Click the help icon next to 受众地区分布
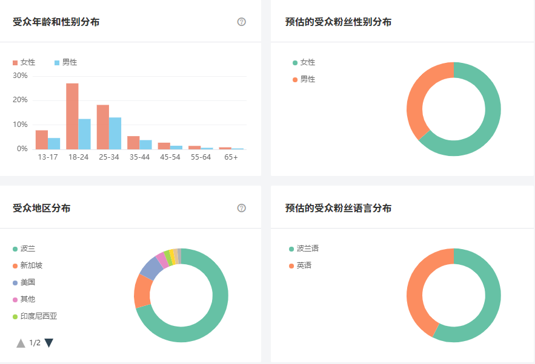535x364 pixels. point(241,207)
